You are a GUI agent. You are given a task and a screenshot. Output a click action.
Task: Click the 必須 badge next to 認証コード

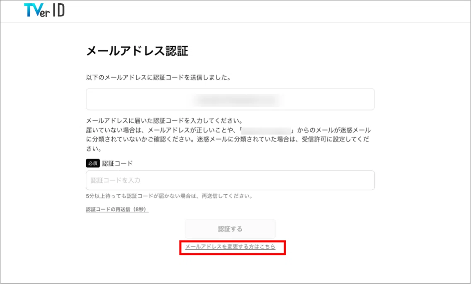(x=93, y=164)
